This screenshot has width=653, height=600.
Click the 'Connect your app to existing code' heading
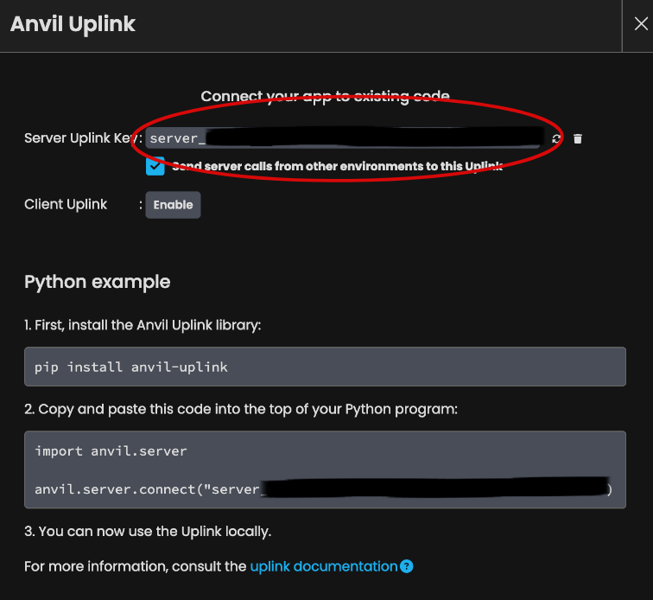click(x=325, y=96)
